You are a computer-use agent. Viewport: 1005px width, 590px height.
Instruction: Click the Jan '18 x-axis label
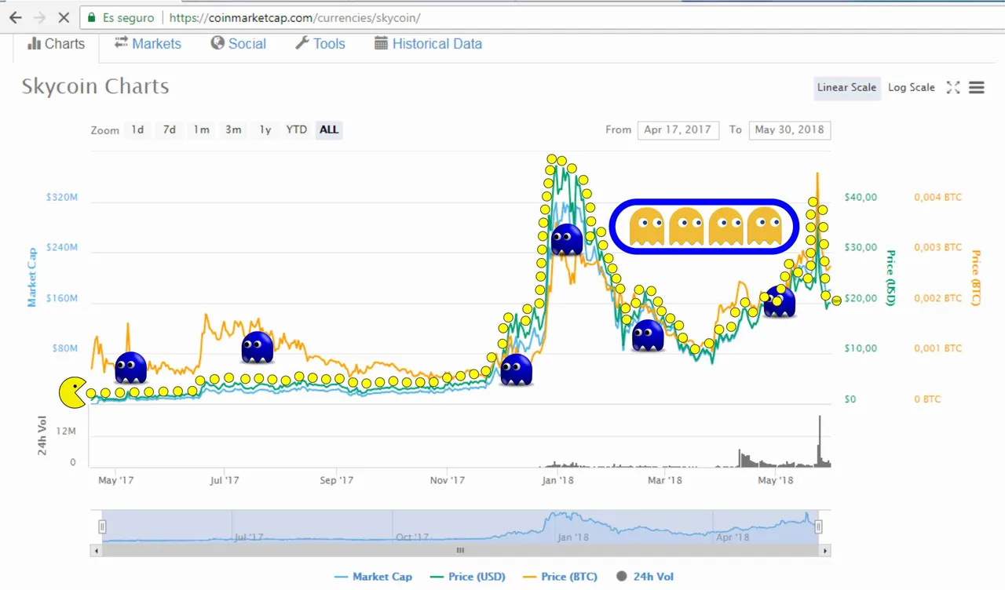557,480
